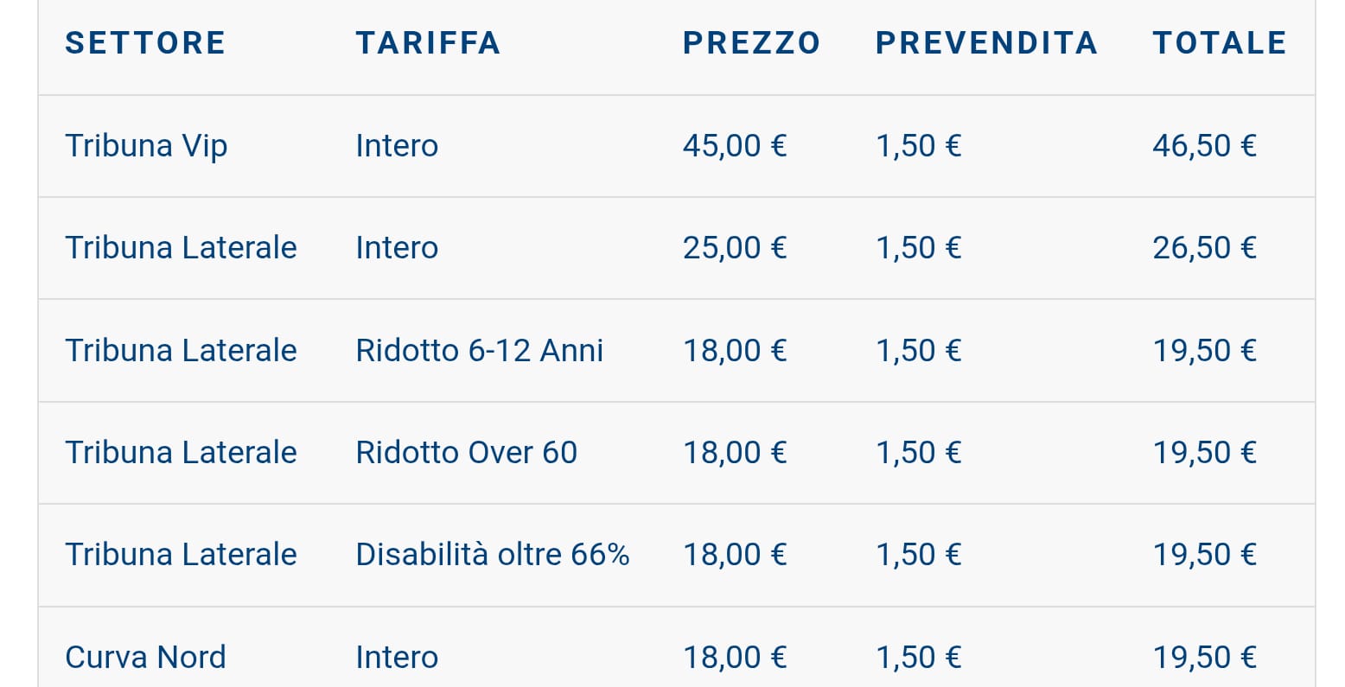1345x687 pixels.
Task: Select the 26,50 € total
Action: 1204,248
